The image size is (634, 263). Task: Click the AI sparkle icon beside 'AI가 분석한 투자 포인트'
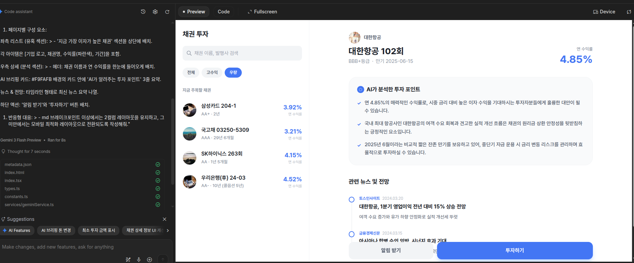360,89
